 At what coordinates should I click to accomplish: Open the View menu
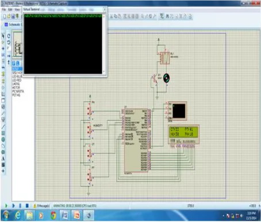click(x=17, y=9)
